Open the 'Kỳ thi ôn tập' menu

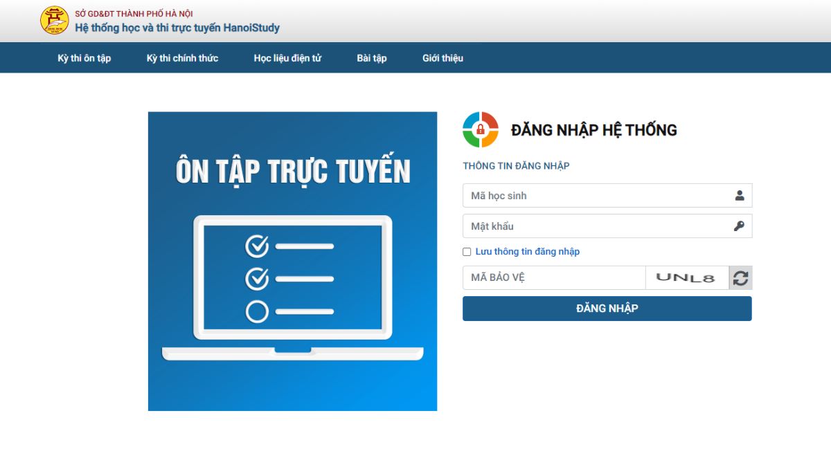coord(84,58)
